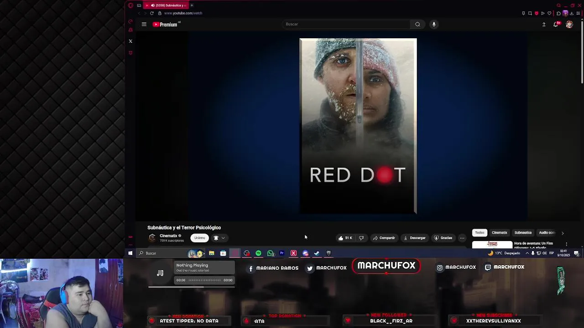Click the YouTube Buscar search field
The height and width of the screenshot is (328, 584).
click(347, 24)
